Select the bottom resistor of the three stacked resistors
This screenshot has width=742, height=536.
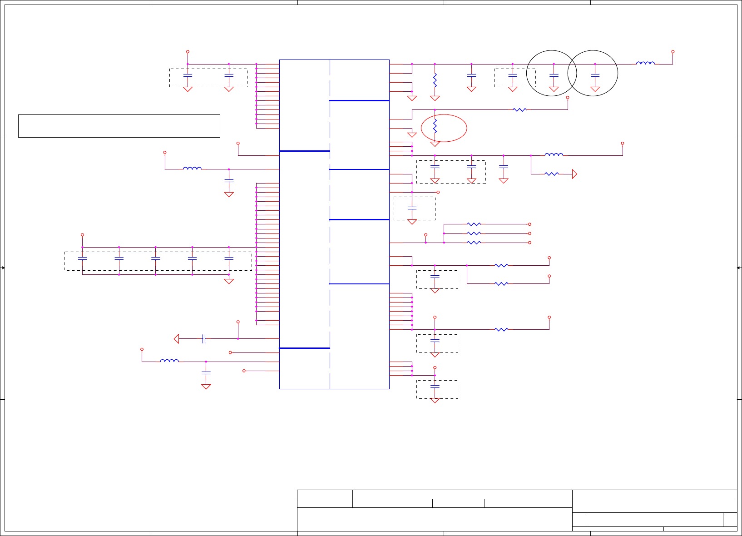pos(474,243)
